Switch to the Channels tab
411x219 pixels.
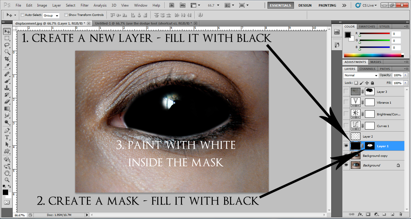click(x=367, y=69)
